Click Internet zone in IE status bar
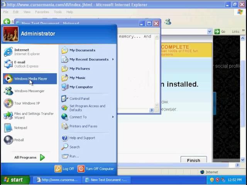The image size is (247, 185). click(209, 172)
